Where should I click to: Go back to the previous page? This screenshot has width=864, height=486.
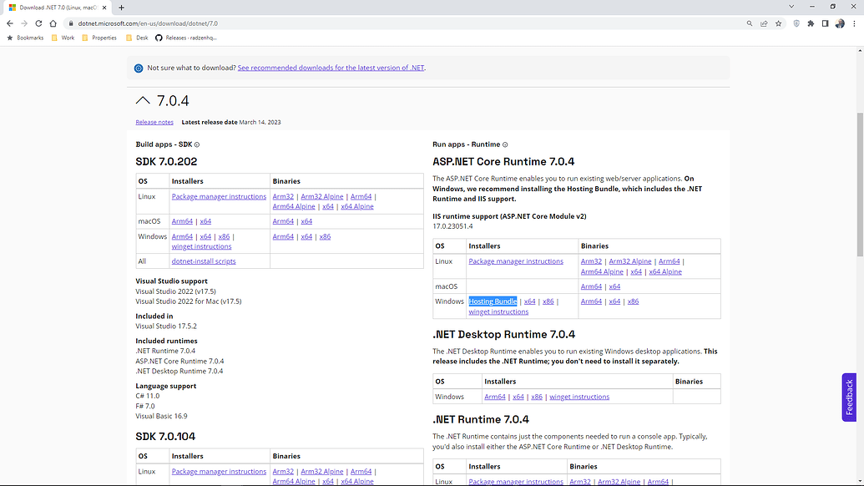pos(9,23)
